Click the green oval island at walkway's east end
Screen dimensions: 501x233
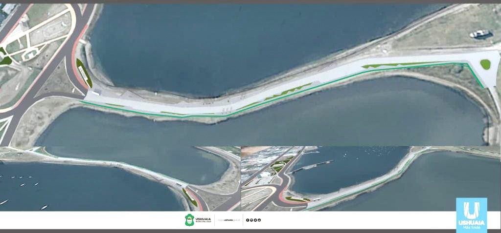pos(485,64)
